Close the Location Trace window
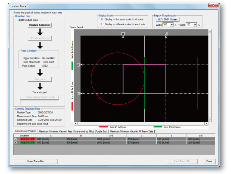The width and height of the screenshot is (231, 174). click(x=213, y=5)
